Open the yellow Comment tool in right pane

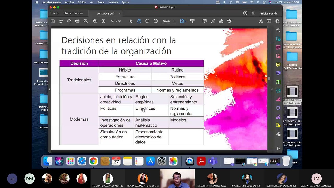[278, 64]
